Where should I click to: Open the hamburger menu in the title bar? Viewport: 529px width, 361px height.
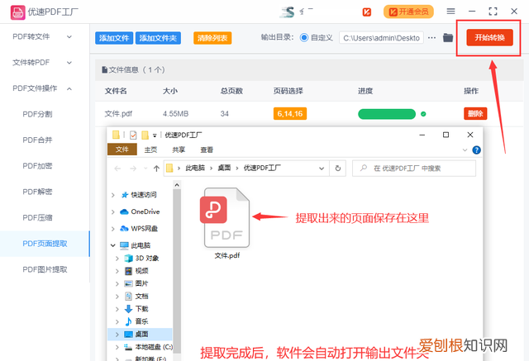450,11
